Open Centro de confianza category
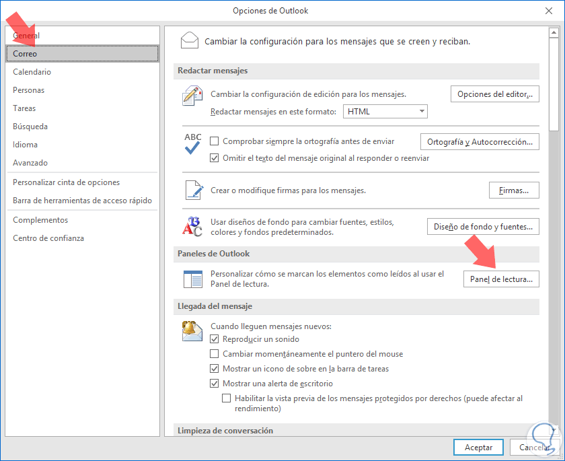The width and height of the screenshot is (565, 461). 82,238
